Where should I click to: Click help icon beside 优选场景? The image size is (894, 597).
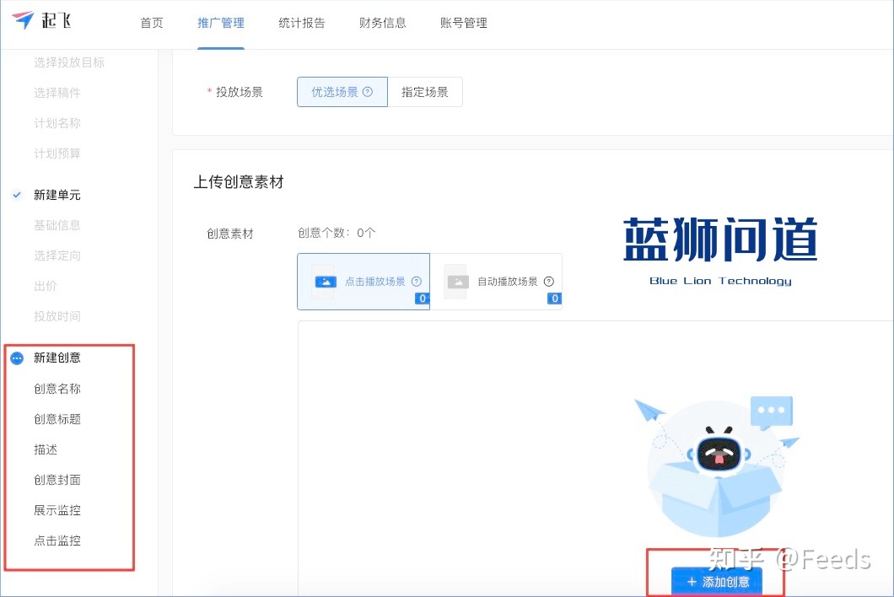coord(368,92)
